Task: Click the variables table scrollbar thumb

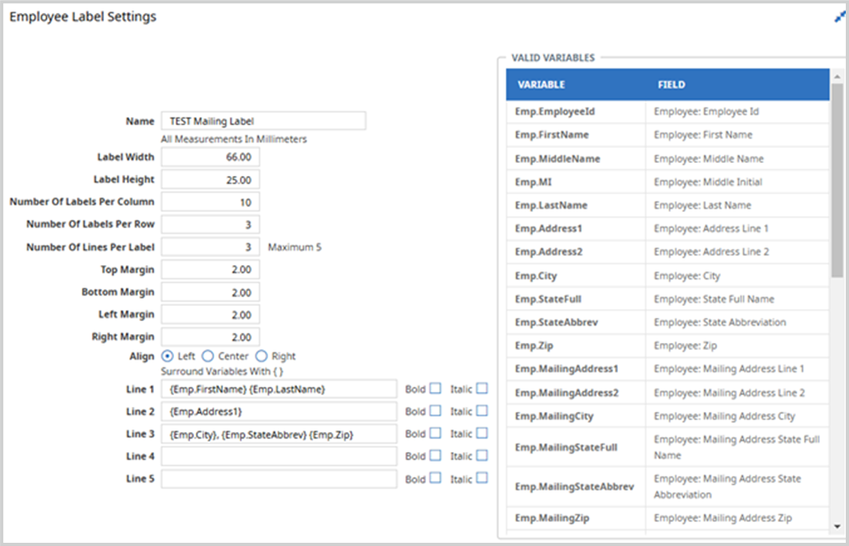Action: (838, 181)
